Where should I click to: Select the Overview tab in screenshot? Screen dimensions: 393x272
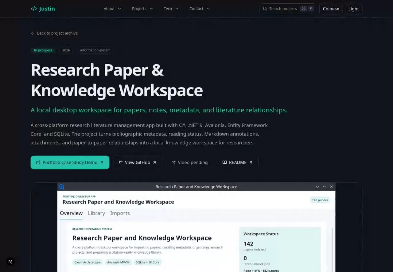pyautogui.click(x=71, y=213)
